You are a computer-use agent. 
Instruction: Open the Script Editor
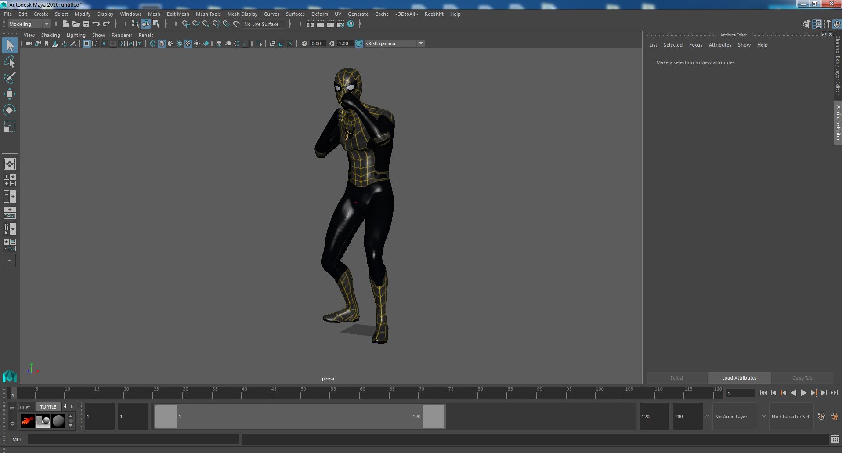pos(835,439)
